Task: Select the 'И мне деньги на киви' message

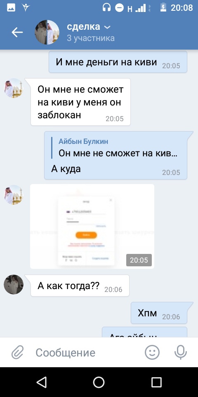Action: tap(118, 62)
